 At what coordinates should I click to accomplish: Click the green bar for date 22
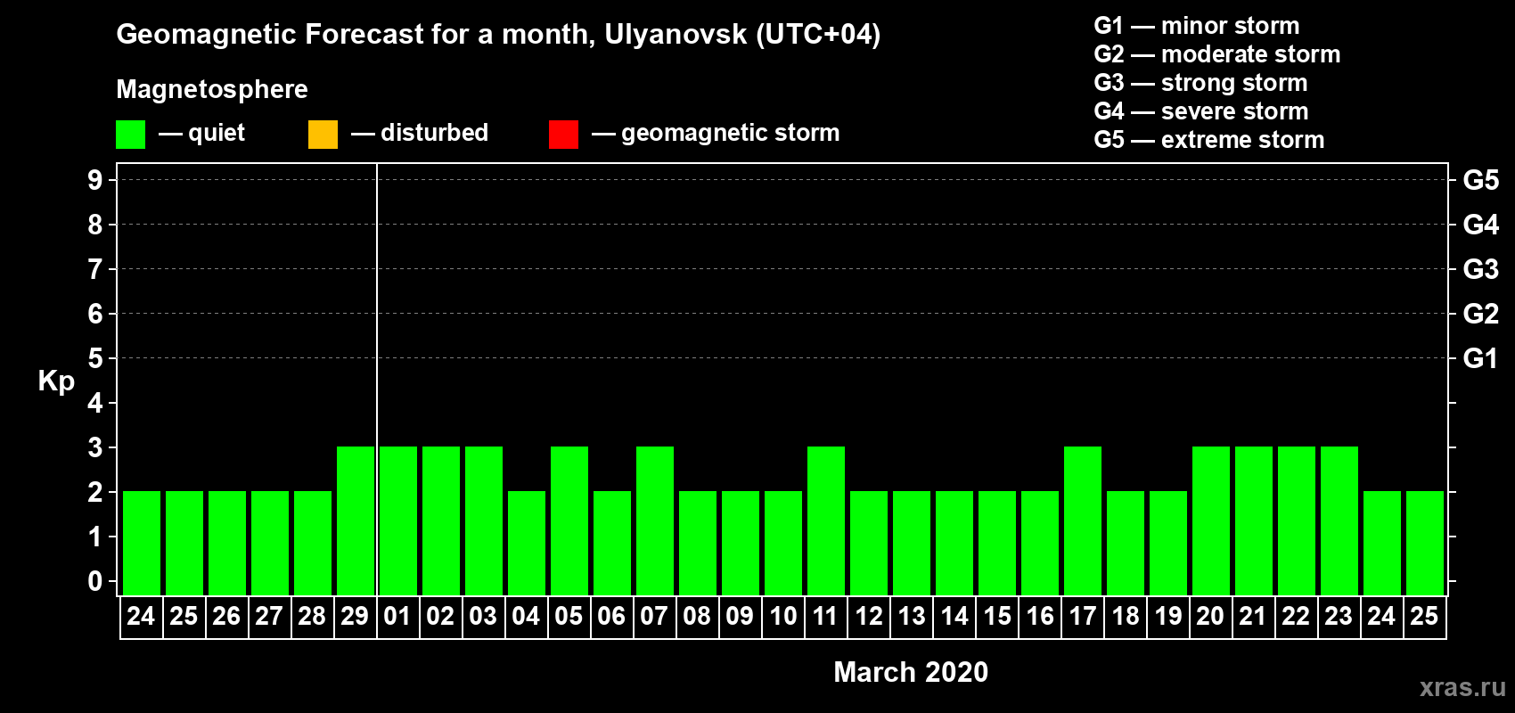pos(1297,520)
